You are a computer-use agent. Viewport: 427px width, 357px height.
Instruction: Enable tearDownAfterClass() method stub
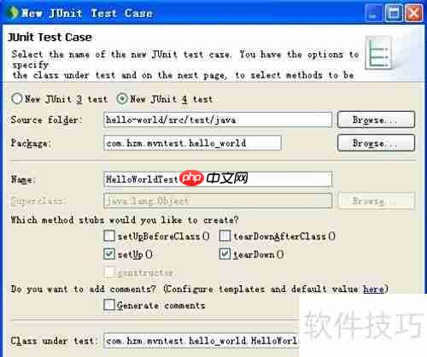click(225, 236)
